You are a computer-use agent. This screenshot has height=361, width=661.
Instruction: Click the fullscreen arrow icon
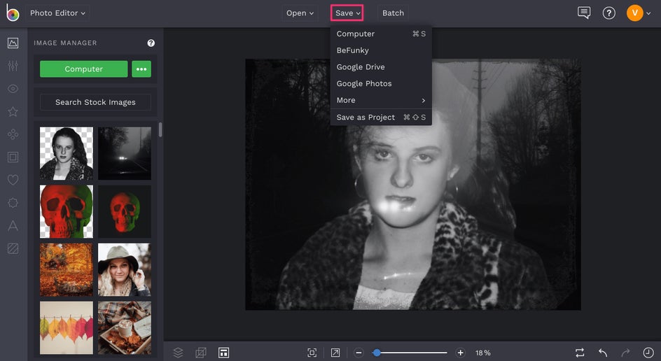(x=335, y=353)
